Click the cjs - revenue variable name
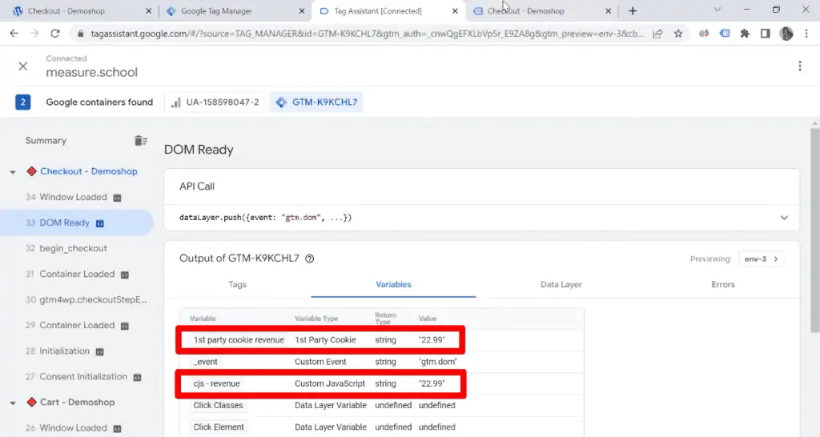 tap(216, 383)
